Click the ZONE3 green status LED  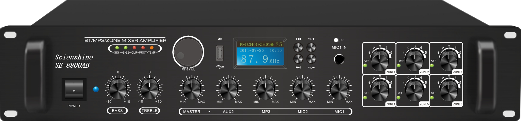click(x=432, y=65)
